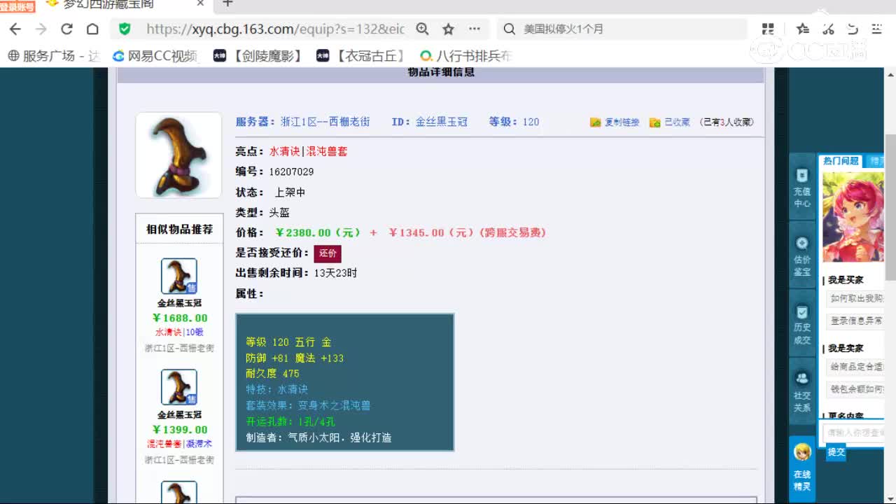Image resolution: width=896 pixels, height=504 pixels.
Task: Click the 复制链接 copy-link icon
Action: point(595,122)
